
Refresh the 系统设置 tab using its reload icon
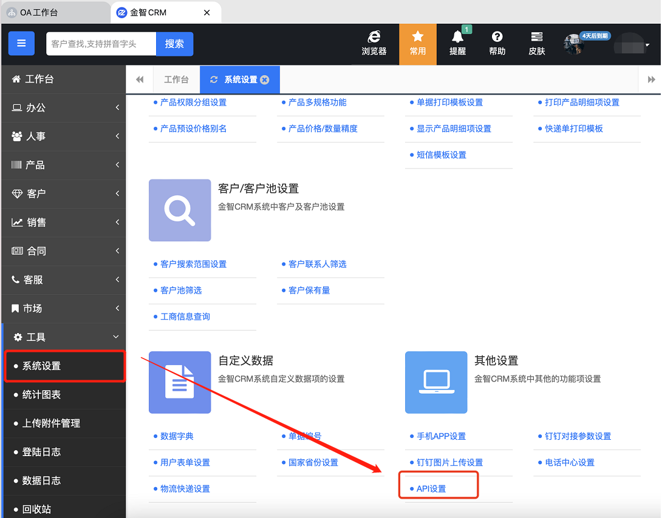[x=214, y=79]
